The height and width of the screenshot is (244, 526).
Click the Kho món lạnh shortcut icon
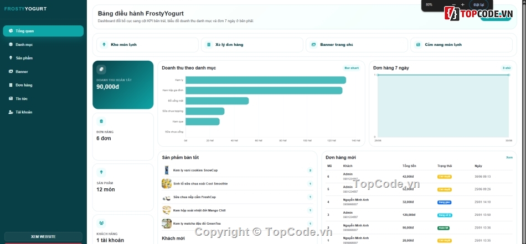click(104, 45)
